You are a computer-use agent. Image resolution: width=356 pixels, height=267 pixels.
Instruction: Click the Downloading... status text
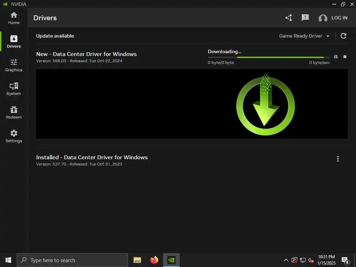pyautogui.click(x=225, y=51)
